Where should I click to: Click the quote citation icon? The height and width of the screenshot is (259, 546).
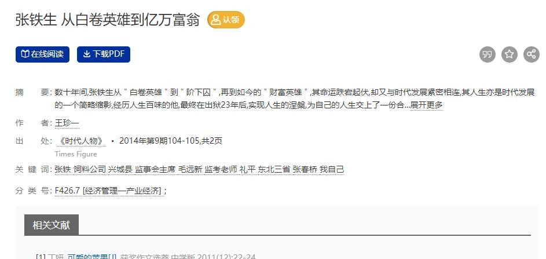(x=487, y=54)
